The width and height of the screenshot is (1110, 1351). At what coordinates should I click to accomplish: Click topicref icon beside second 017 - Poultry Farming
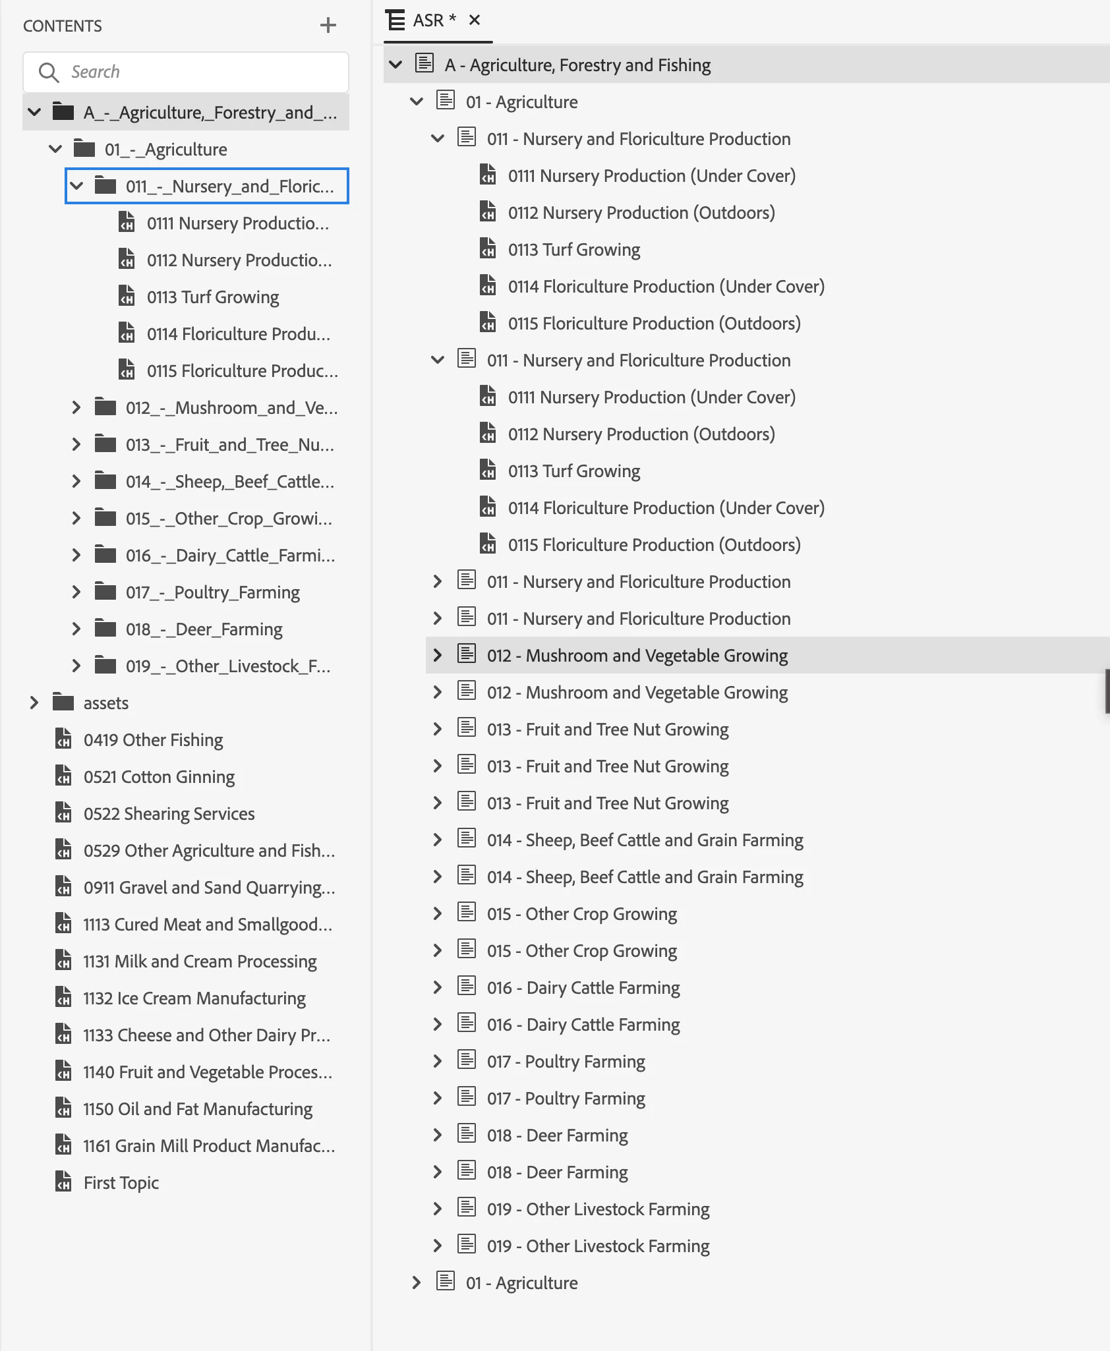point(467,1097)
